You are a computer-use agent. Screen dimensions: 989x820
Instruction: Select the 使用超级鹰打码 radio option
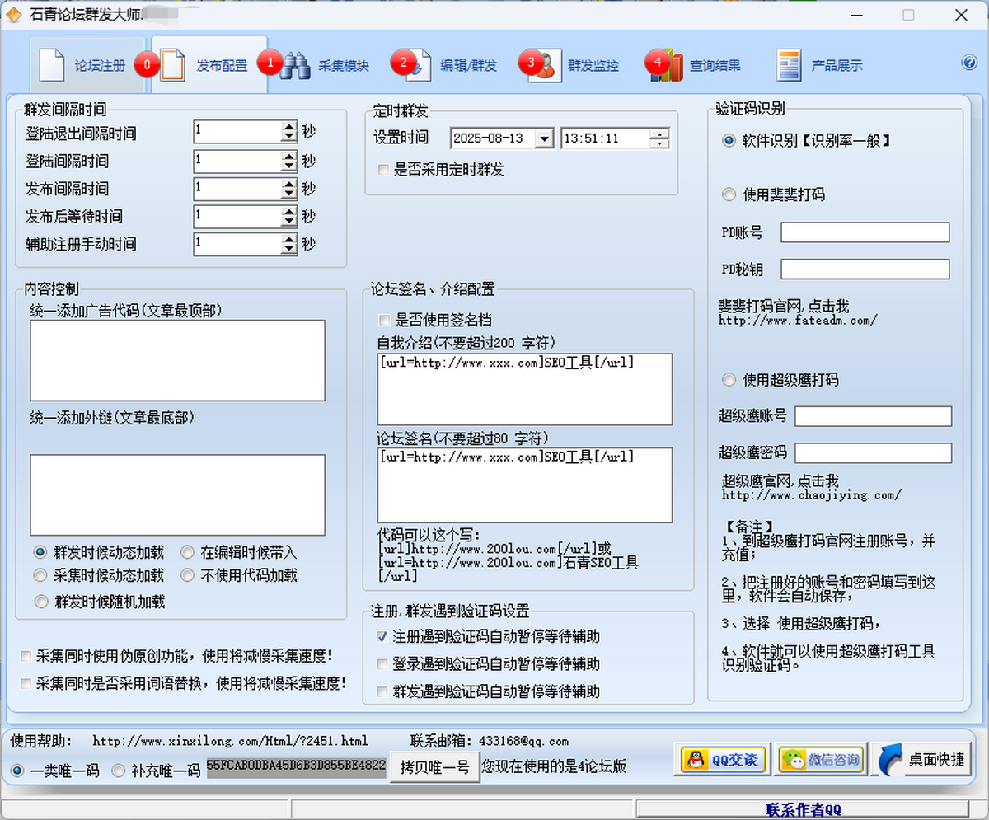(729, 380)
